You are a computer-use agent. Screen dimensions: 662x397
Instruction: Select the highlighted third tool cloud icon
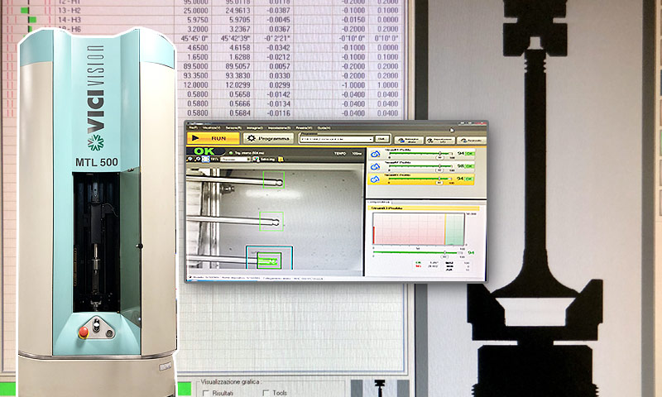(374, 178)
